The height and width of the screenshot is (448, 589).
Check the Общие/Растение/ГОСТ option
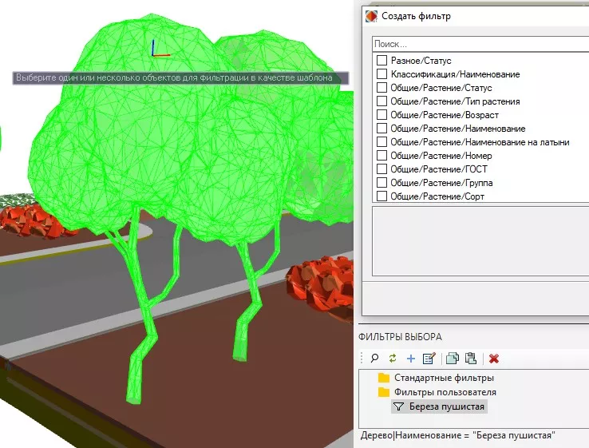click(382, 169)
